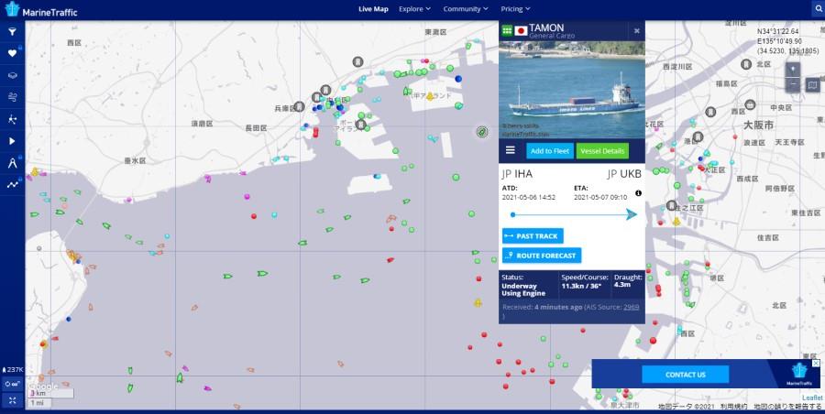
Task: Click 地図の誤りを報告する report link
Action: point(788,407)
